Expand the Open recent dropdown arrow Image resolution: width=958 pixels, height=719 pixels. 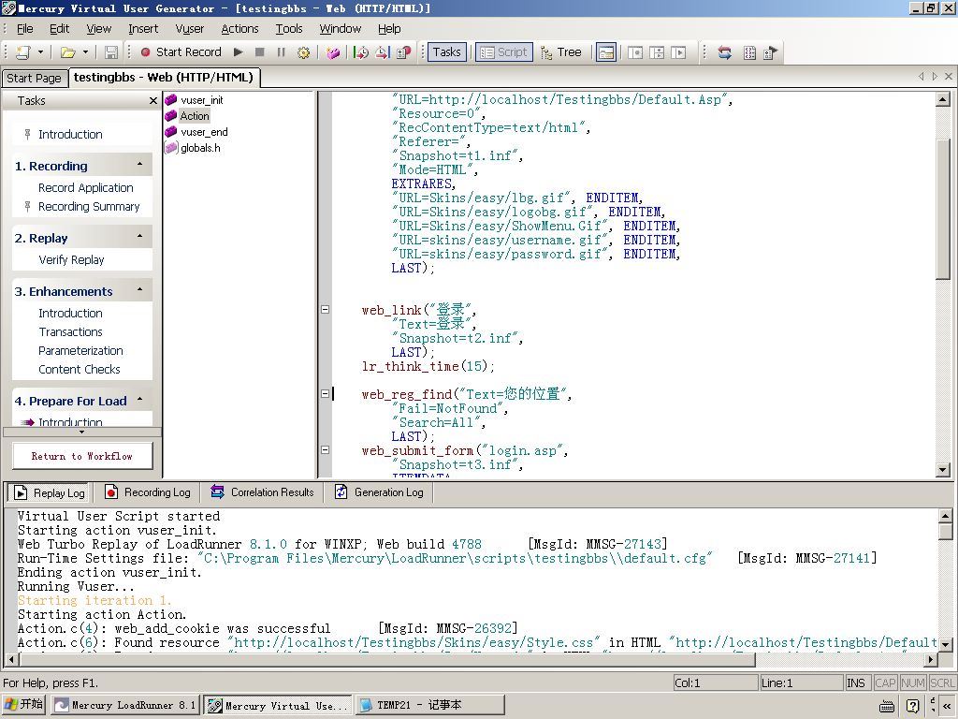click(85, 52)
